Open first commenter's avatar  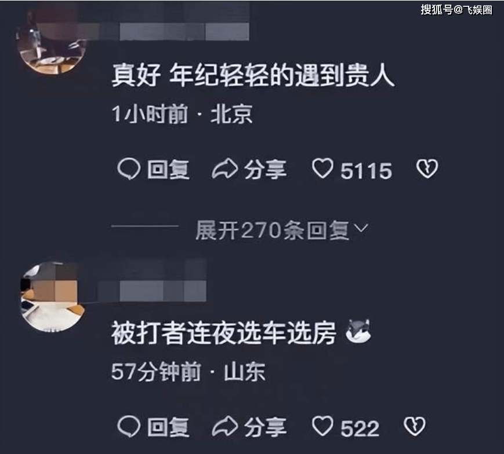(52, 42)
